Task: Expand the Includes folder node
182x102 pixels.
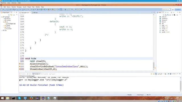Action: tap(4, 20)
